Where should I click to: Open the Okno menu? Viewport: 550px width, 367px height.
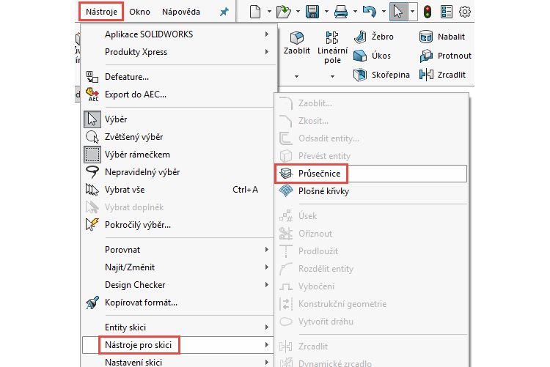click(139, 12)
